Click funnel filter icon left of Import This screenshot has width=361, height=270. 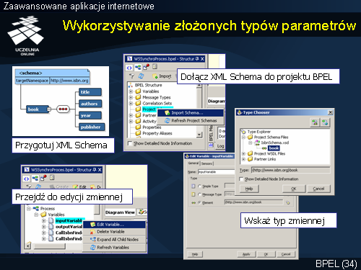click(x=131, y=76)
